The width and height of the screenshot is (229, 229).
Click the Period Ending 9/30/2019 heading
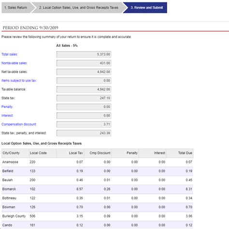point(30,28)
